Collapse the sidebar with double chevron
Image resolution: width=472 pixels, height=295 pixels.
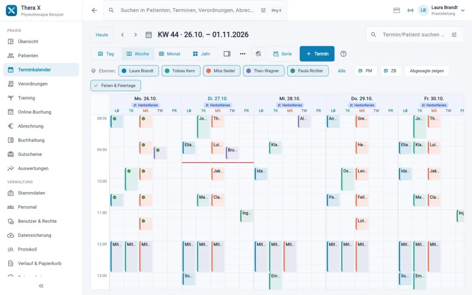(x=41, y=286)
